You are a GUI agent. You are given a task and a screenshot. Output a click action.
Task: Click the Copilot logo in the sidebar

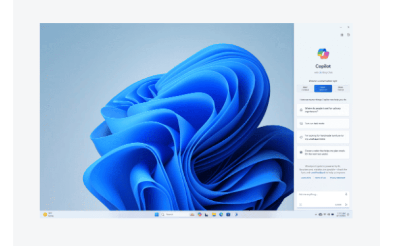323,53
